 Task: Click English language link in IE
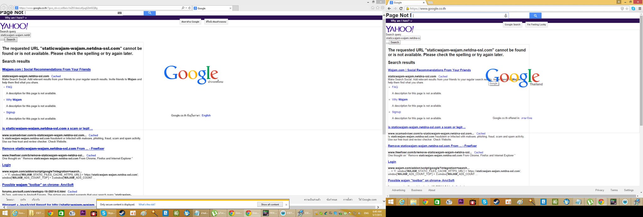click(206, 116)
